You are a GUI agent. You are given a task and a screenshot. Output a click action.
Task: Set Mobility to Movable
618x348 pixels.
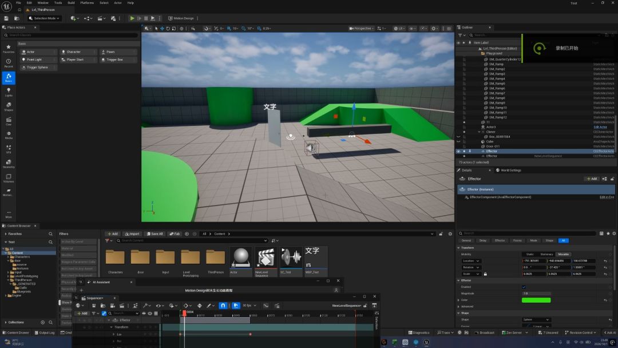click(x=563, y=254)
